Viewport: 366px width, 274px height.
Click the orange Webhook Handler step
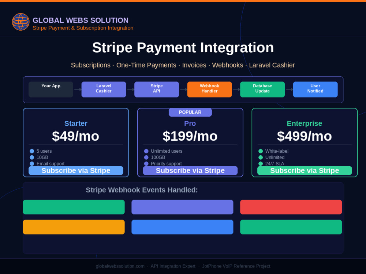(x=210, y=90)
